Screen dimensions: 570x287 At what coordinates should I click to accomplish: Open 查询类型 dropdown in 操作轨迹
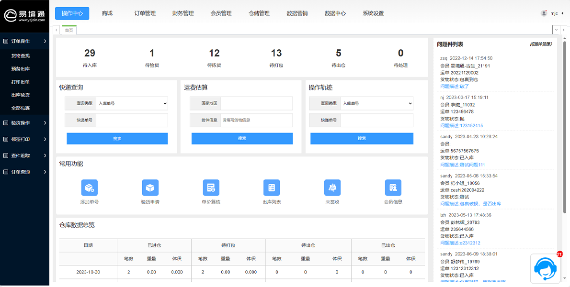(x=376, y=103)
